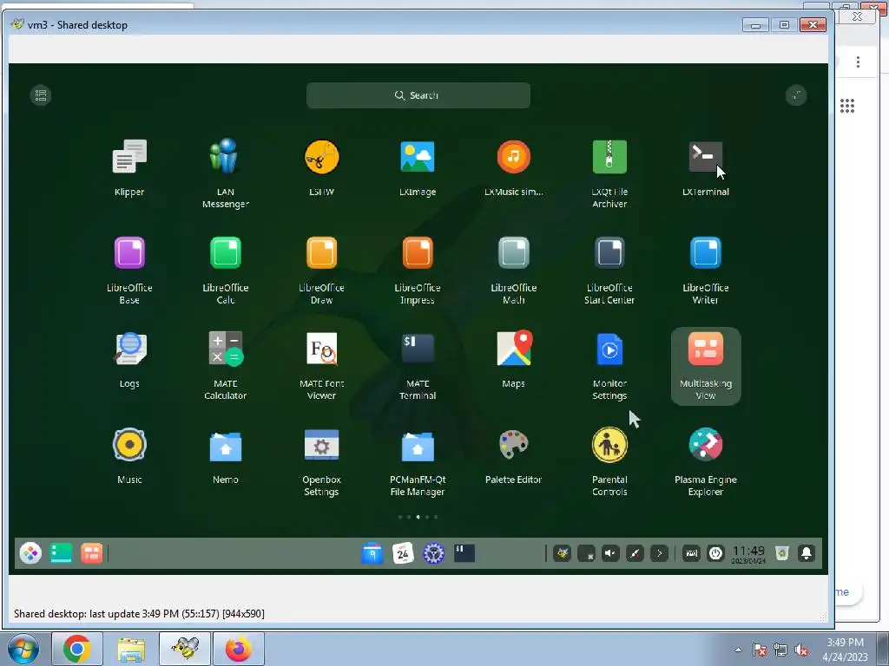Click the Windows muted speaker tray icon

(x=801, y=650)
